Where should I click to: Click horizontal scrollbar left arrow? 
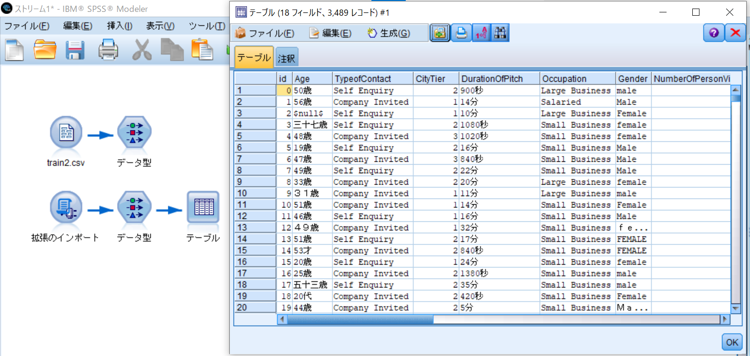point(282,319)
